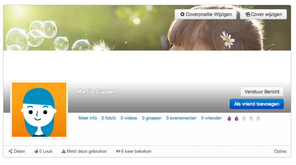296x165 pixels.
Task: Open the Opties menu
Action: [x=280, y=151]
